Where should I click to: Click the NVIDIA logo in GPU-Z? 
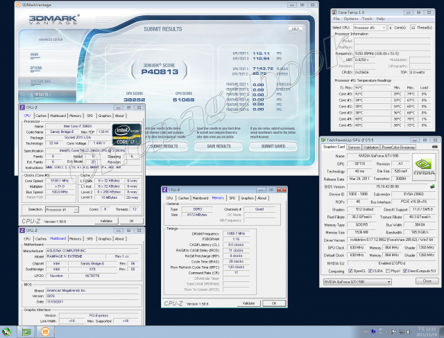click(424, 168)
